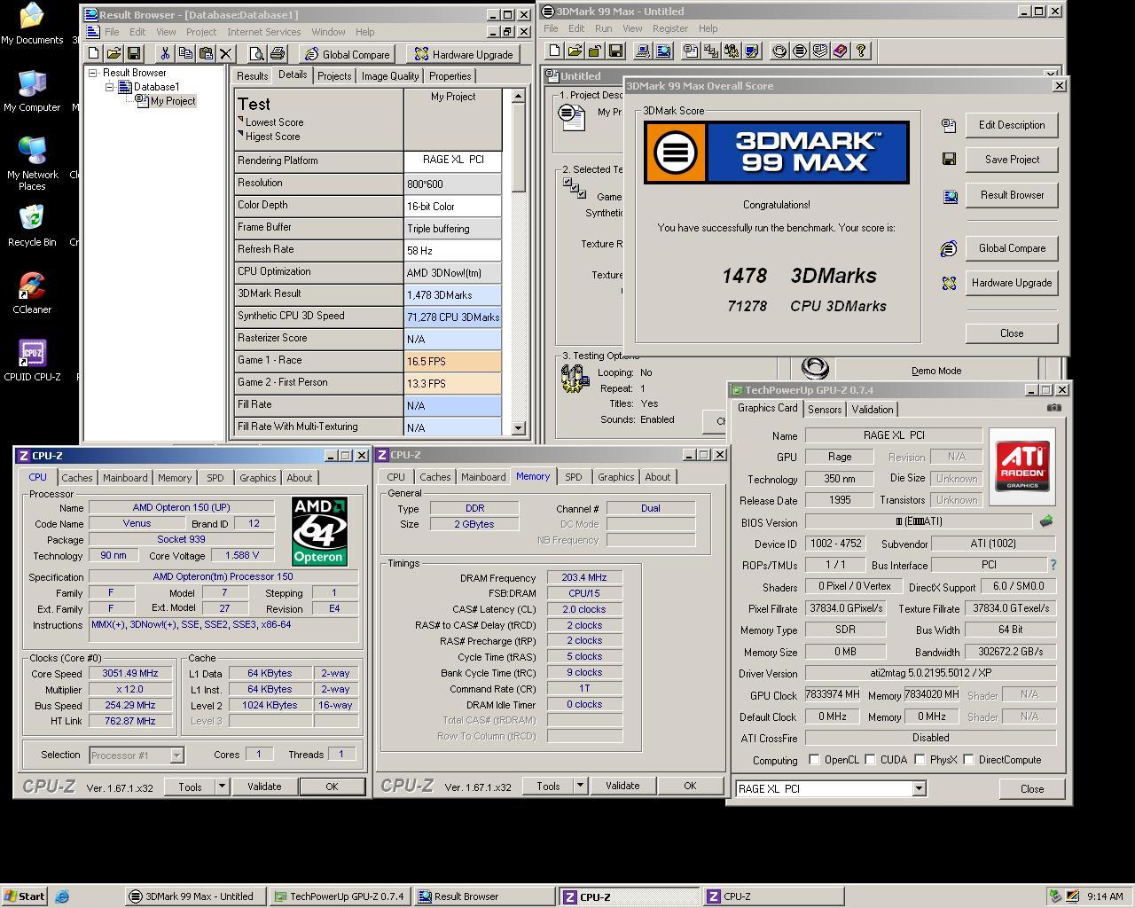This screenshot has width=1135, height=908.
Task: Switch to SPD tab in the Memory CPU-Z window
Action: tap(574, 477)
